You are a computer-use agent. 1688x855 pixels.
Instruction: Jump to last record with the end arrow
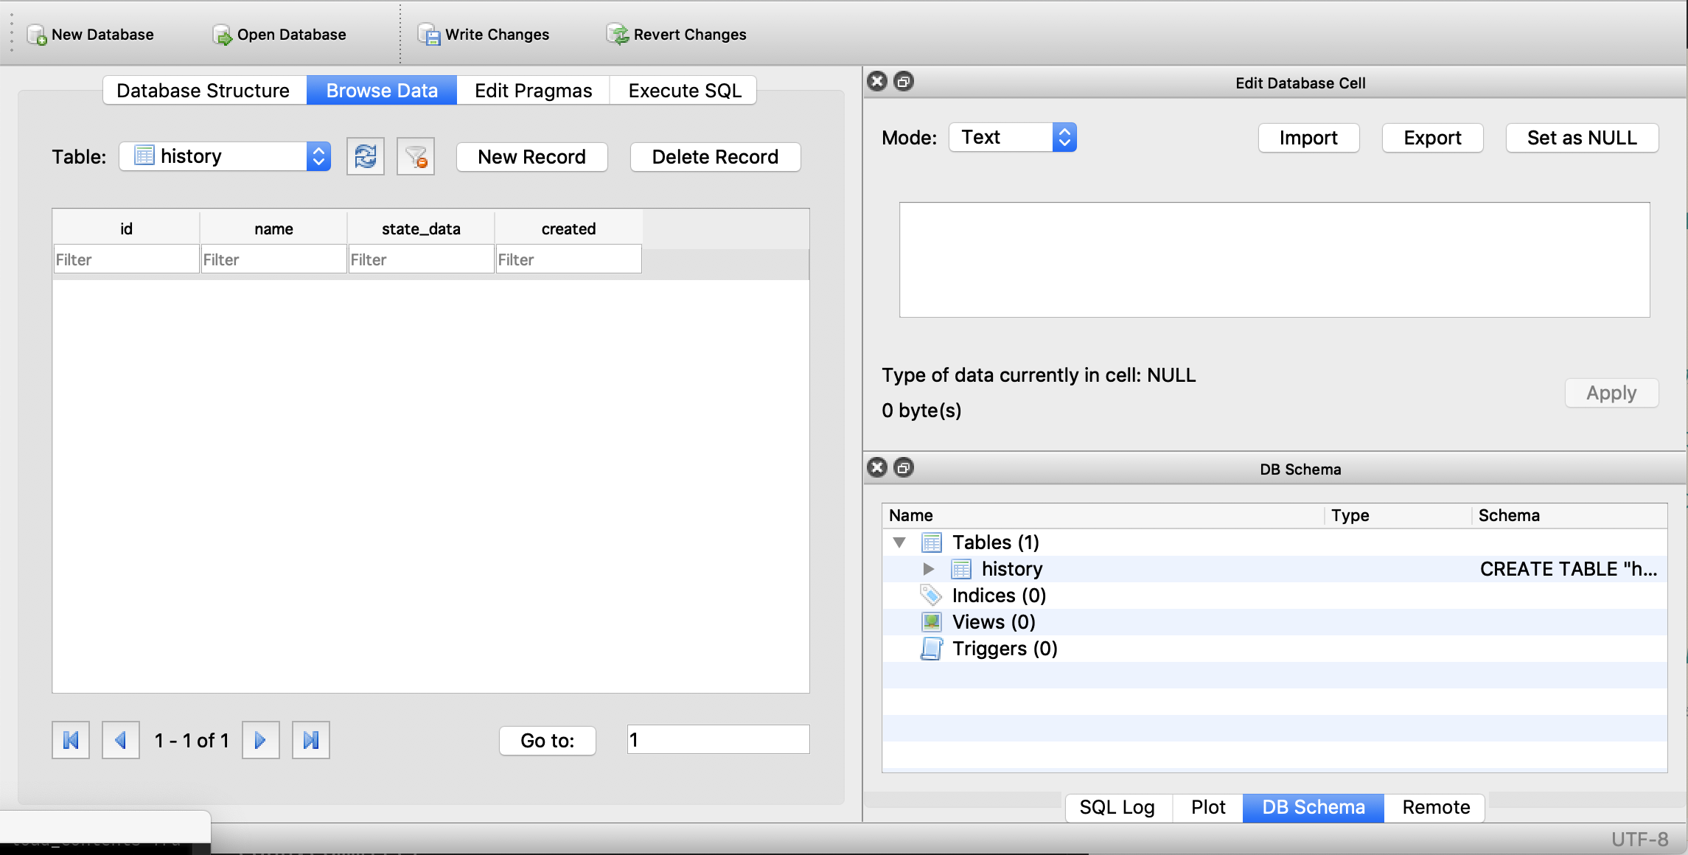click(311, 740)
